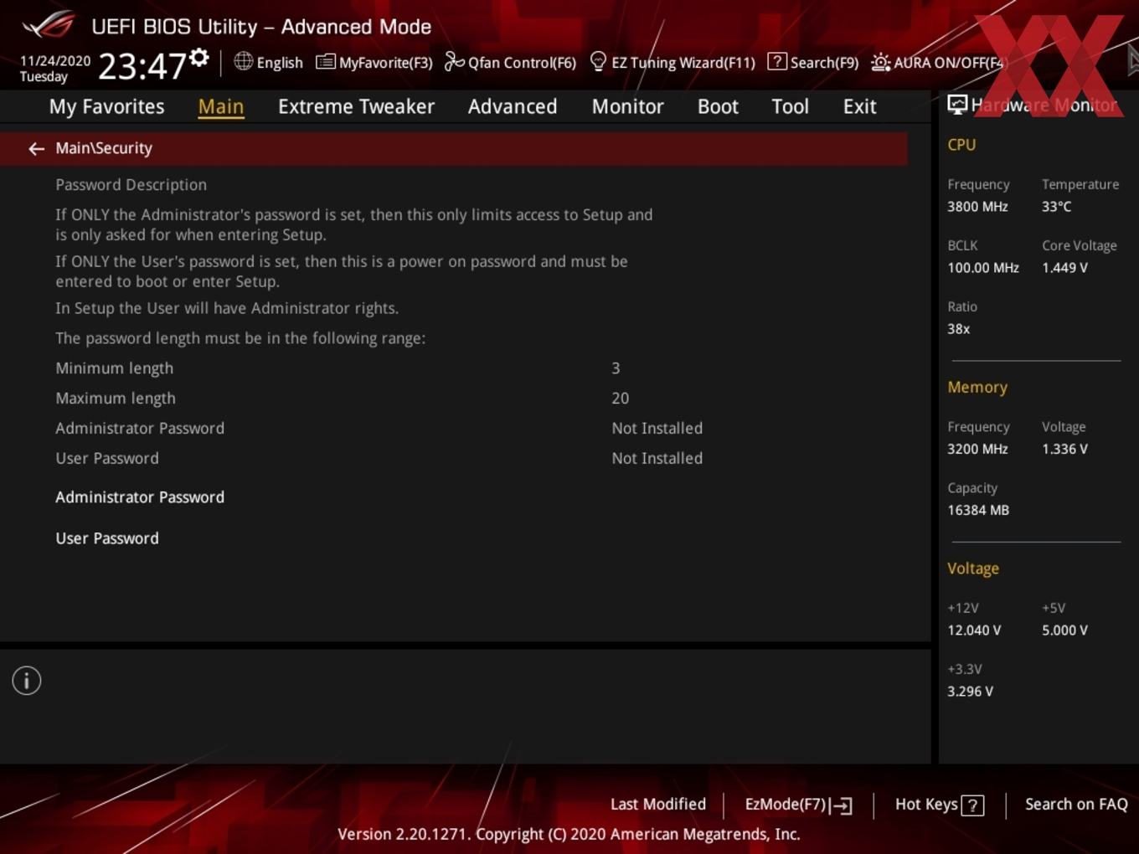This screenshot has height=854, width=1139.
Task: Go to the Advanced tab
Action: (x=513, y=106)
